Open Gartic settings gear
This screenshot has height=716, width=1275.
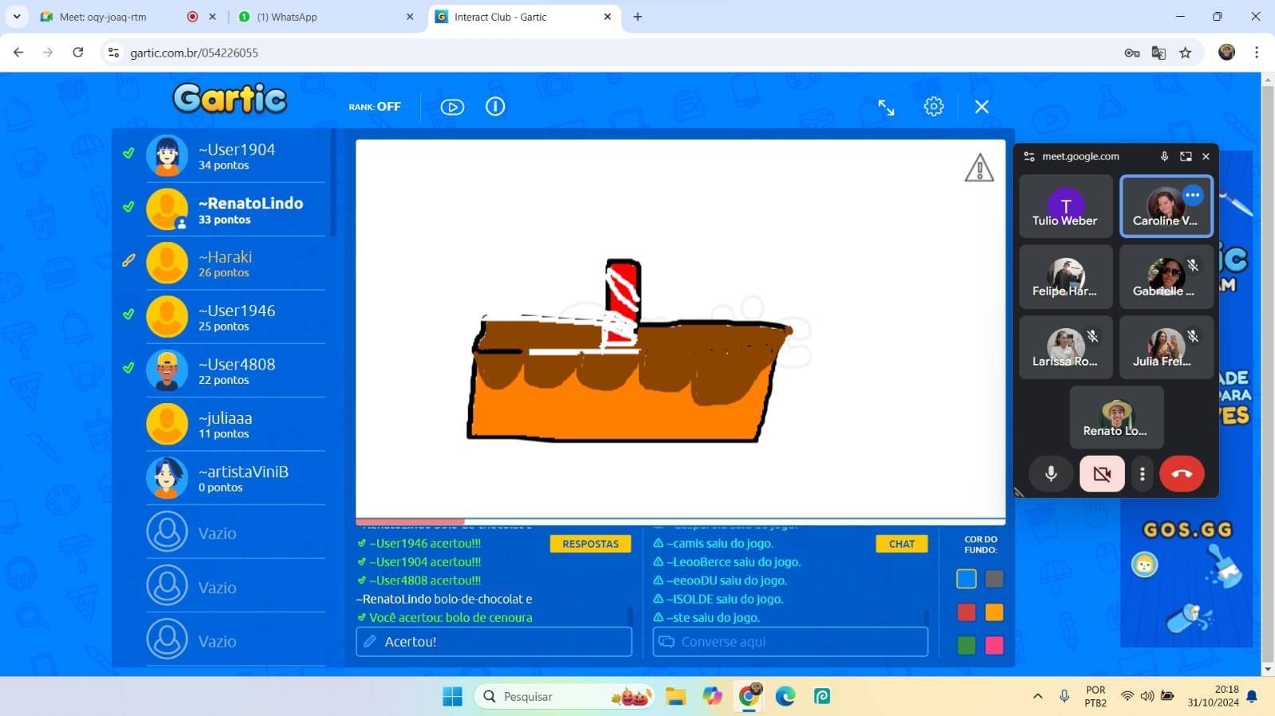pyautogui.click(x=934, y=107)
